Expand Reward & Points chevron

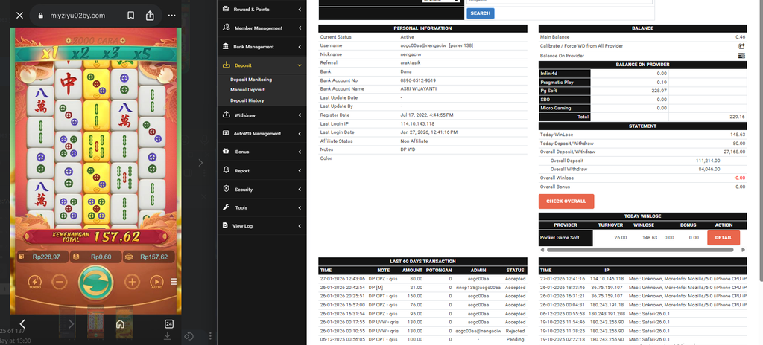300,9
